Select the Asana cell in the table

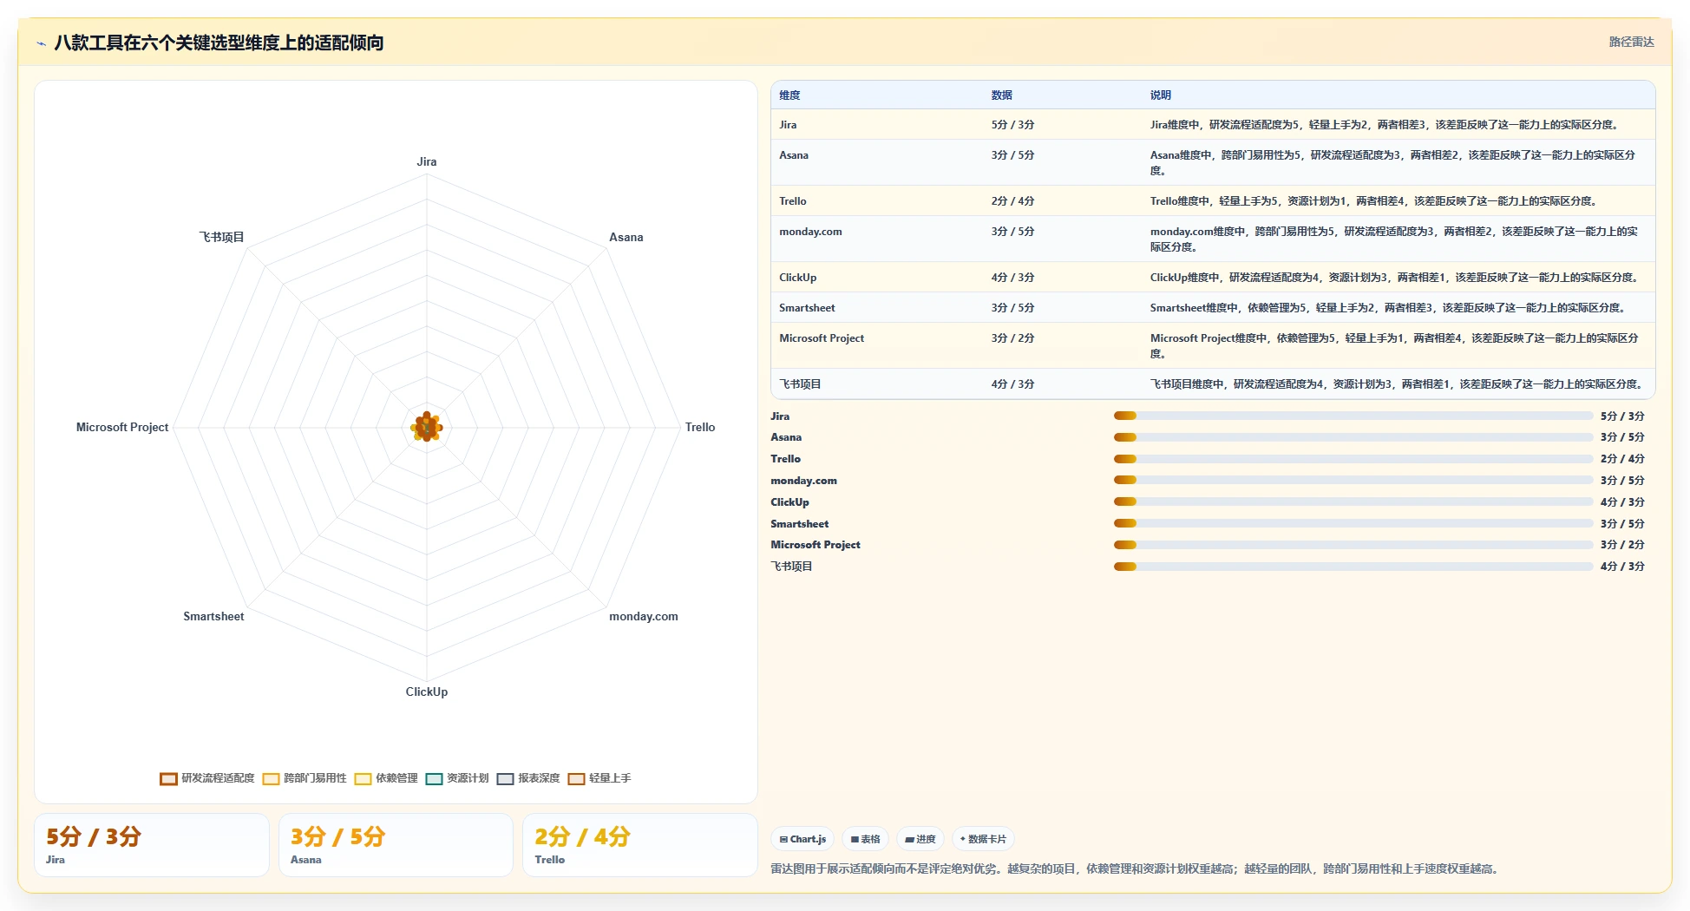click(x=793, y=155)
